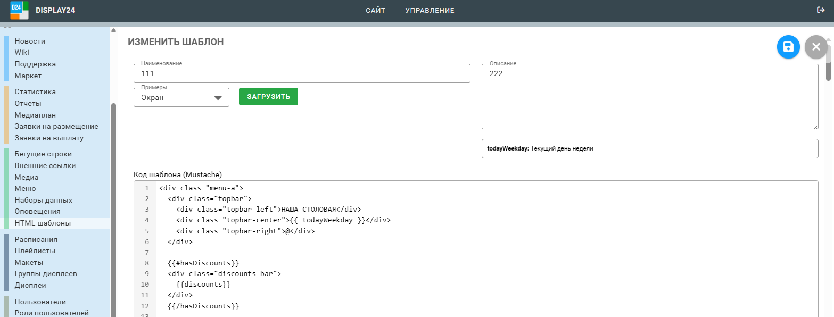Open Статистика in the sidebar
This screenshot has height=317, width=834.
tap(35, 91)
